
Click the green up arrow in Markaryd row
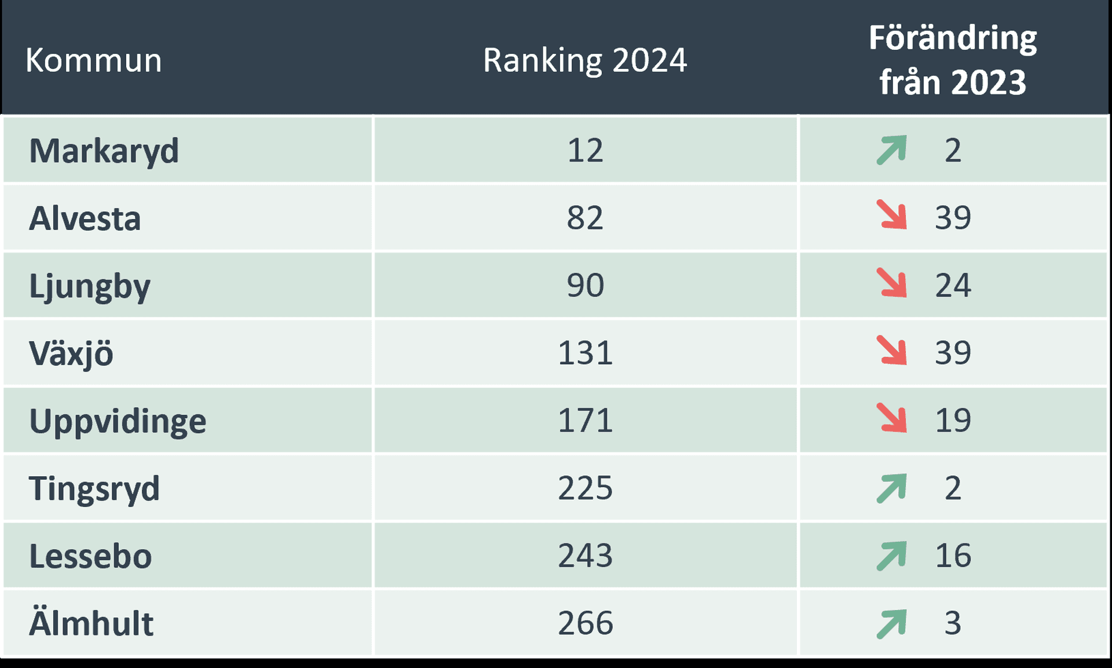(x=891, y=150)
